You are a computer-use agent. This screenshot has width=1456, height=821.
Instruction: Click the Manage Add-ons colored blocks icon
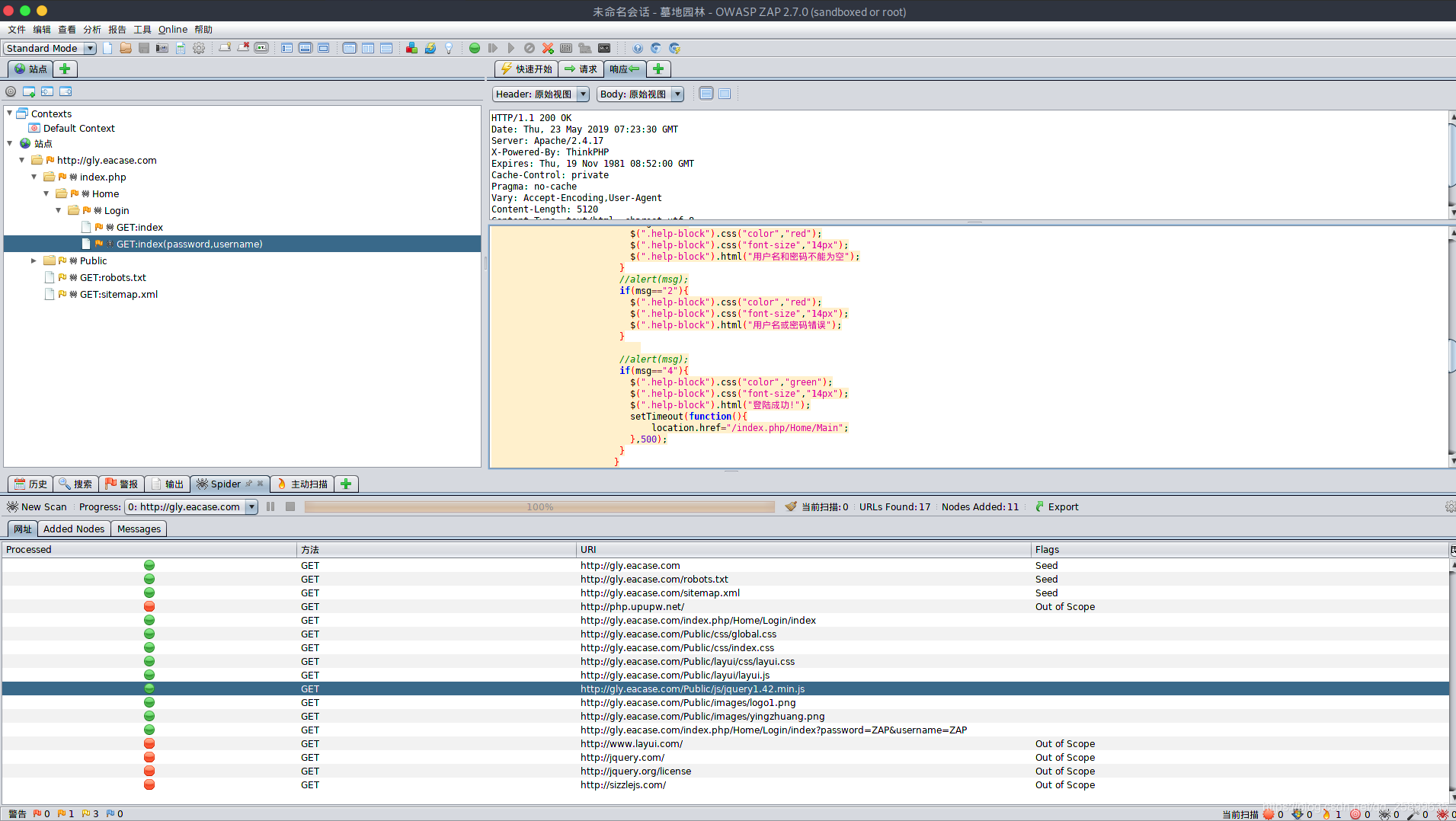411,48
